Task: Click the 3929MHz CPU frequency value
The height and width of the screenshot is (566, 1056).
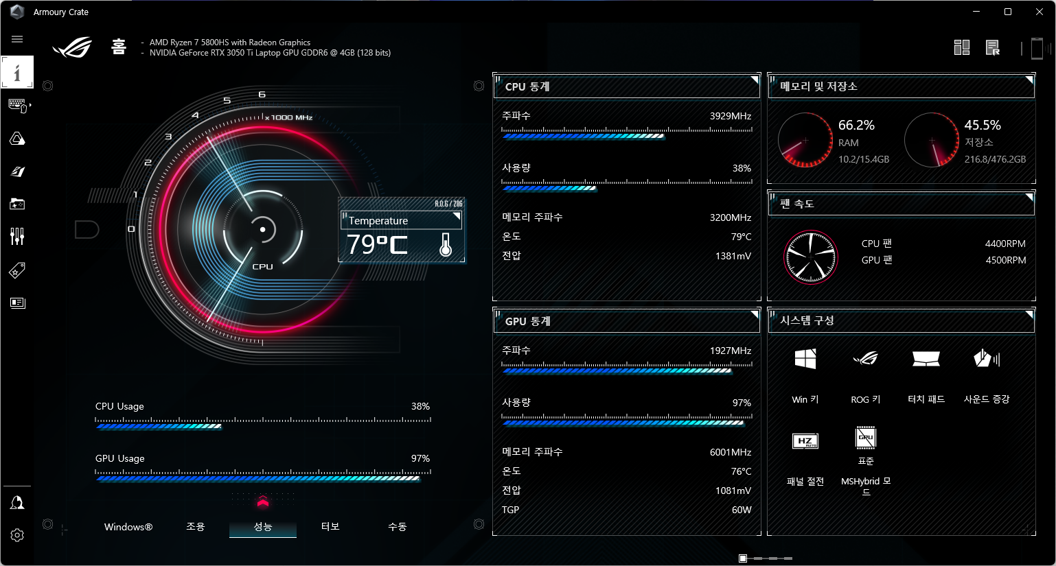Action: pyautogui.click(x=731, y=116)
